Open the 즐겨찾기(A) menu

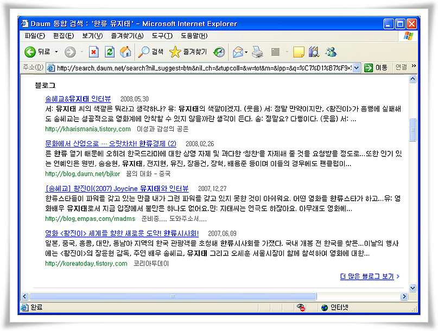[127, 36]
